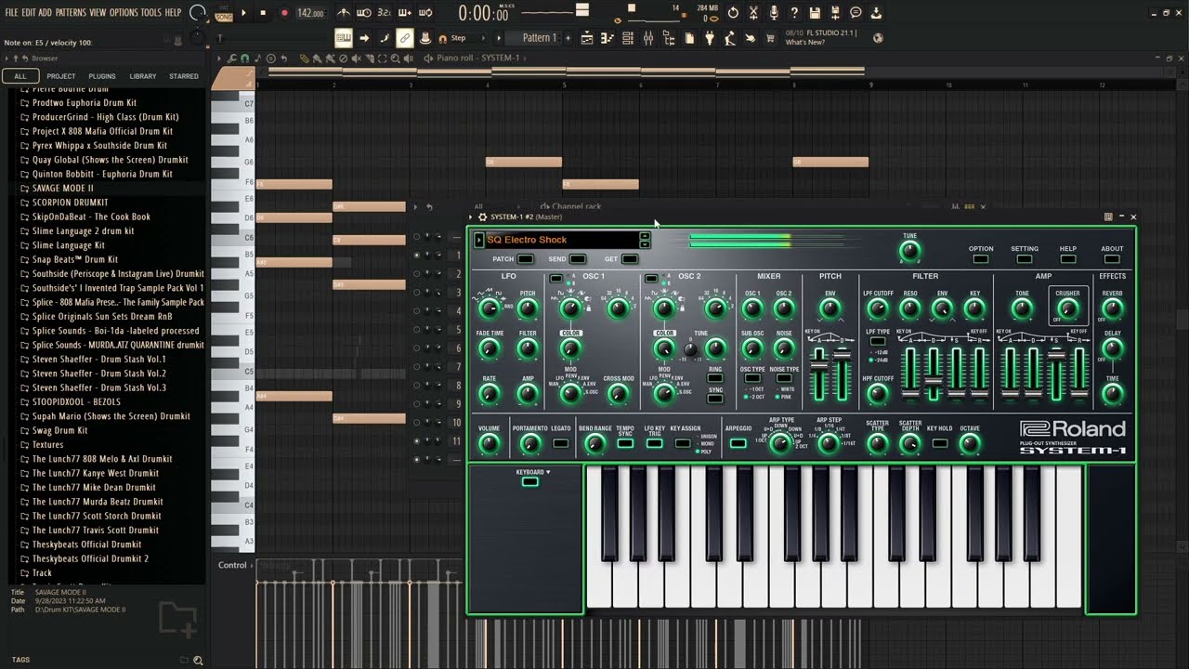This screenshot has width=1189, height=669.
Task: Toggle the LEGATO switch
Action: click(560, 444)
